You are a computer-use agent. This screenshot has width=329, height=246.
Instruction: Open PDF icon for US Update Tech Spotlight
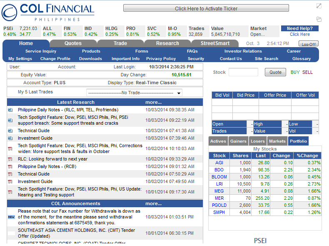(x=10, y=192)
